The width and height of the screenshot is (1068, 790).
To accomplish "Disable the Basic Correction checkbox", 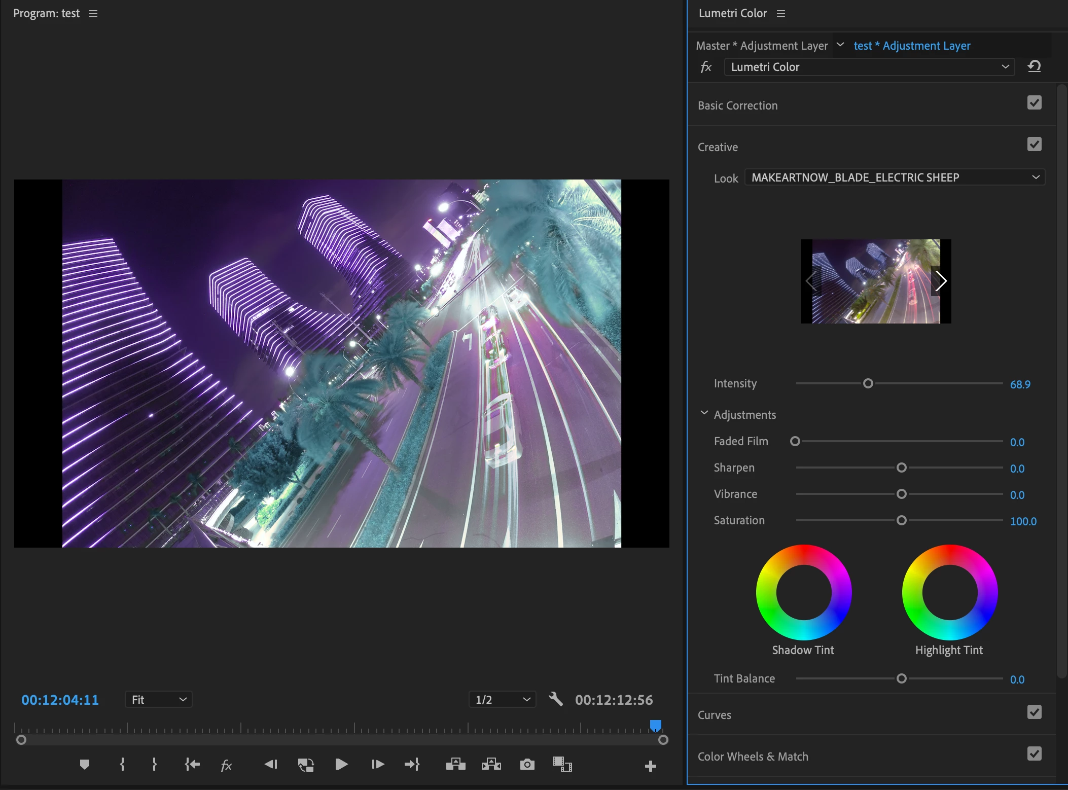I will pos(1034,103).
